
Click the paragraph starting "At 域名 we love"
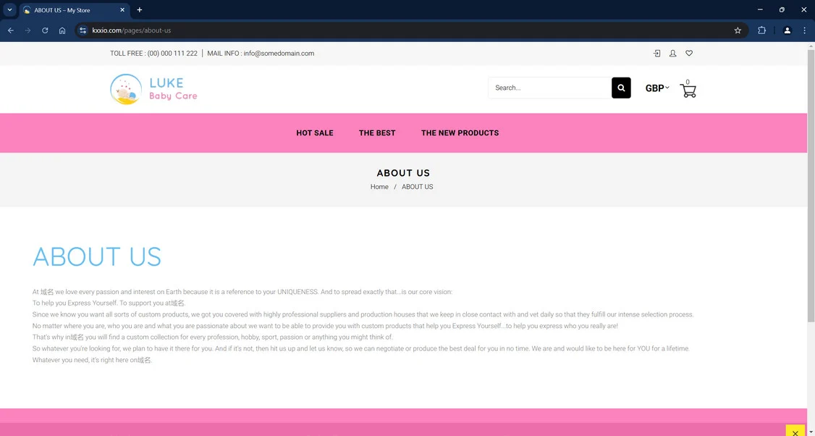[x=242, y=292]
